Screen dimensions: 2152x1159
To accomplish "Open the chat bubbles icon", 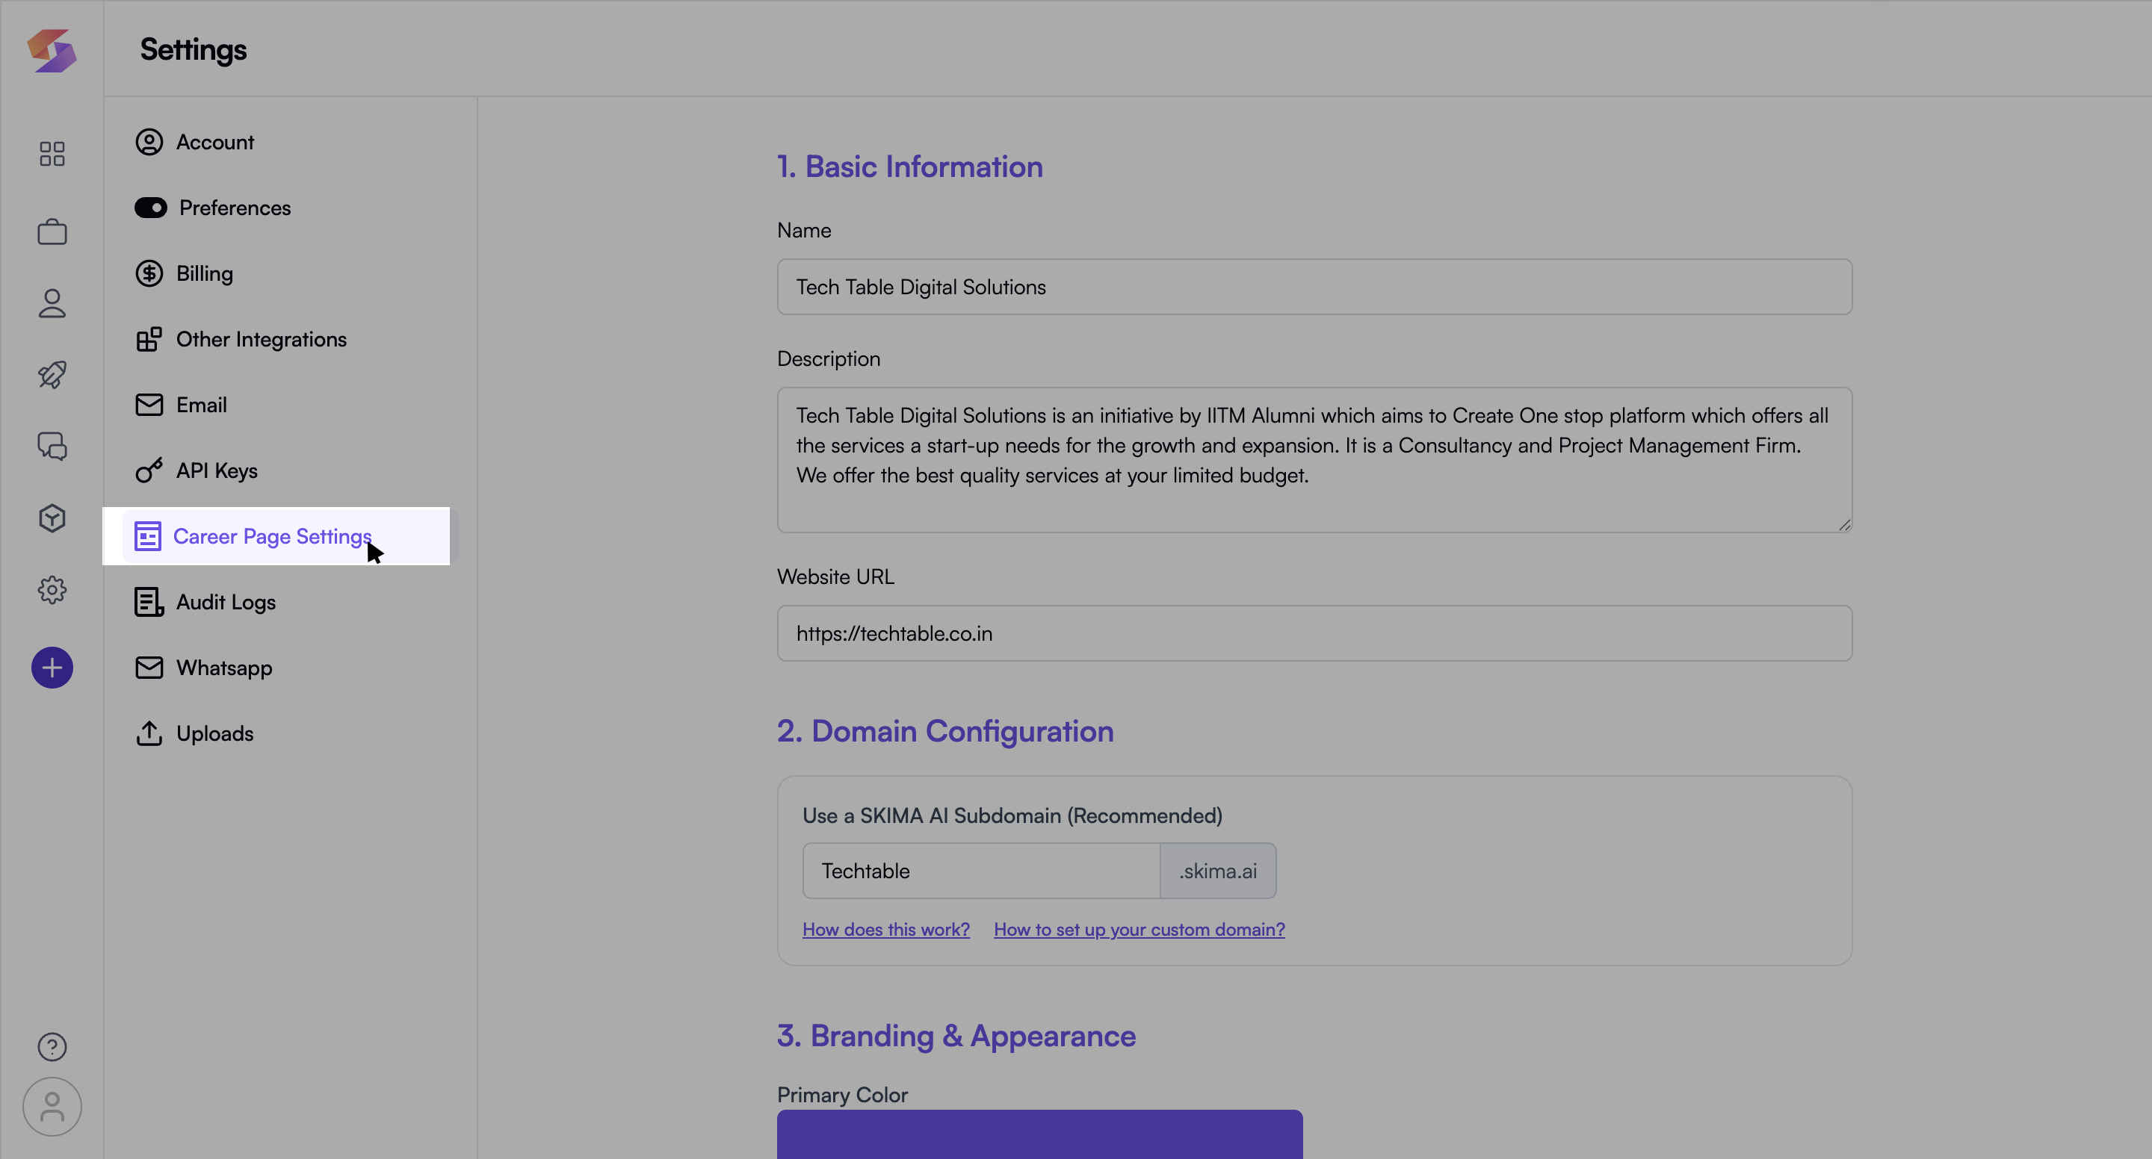I will coord(52,446).
